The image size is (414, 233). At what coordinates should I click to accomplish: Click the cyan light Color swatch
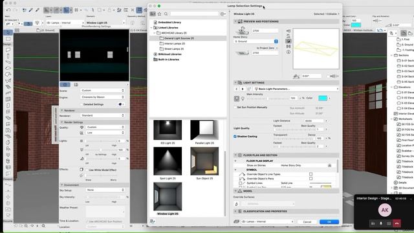323,98
